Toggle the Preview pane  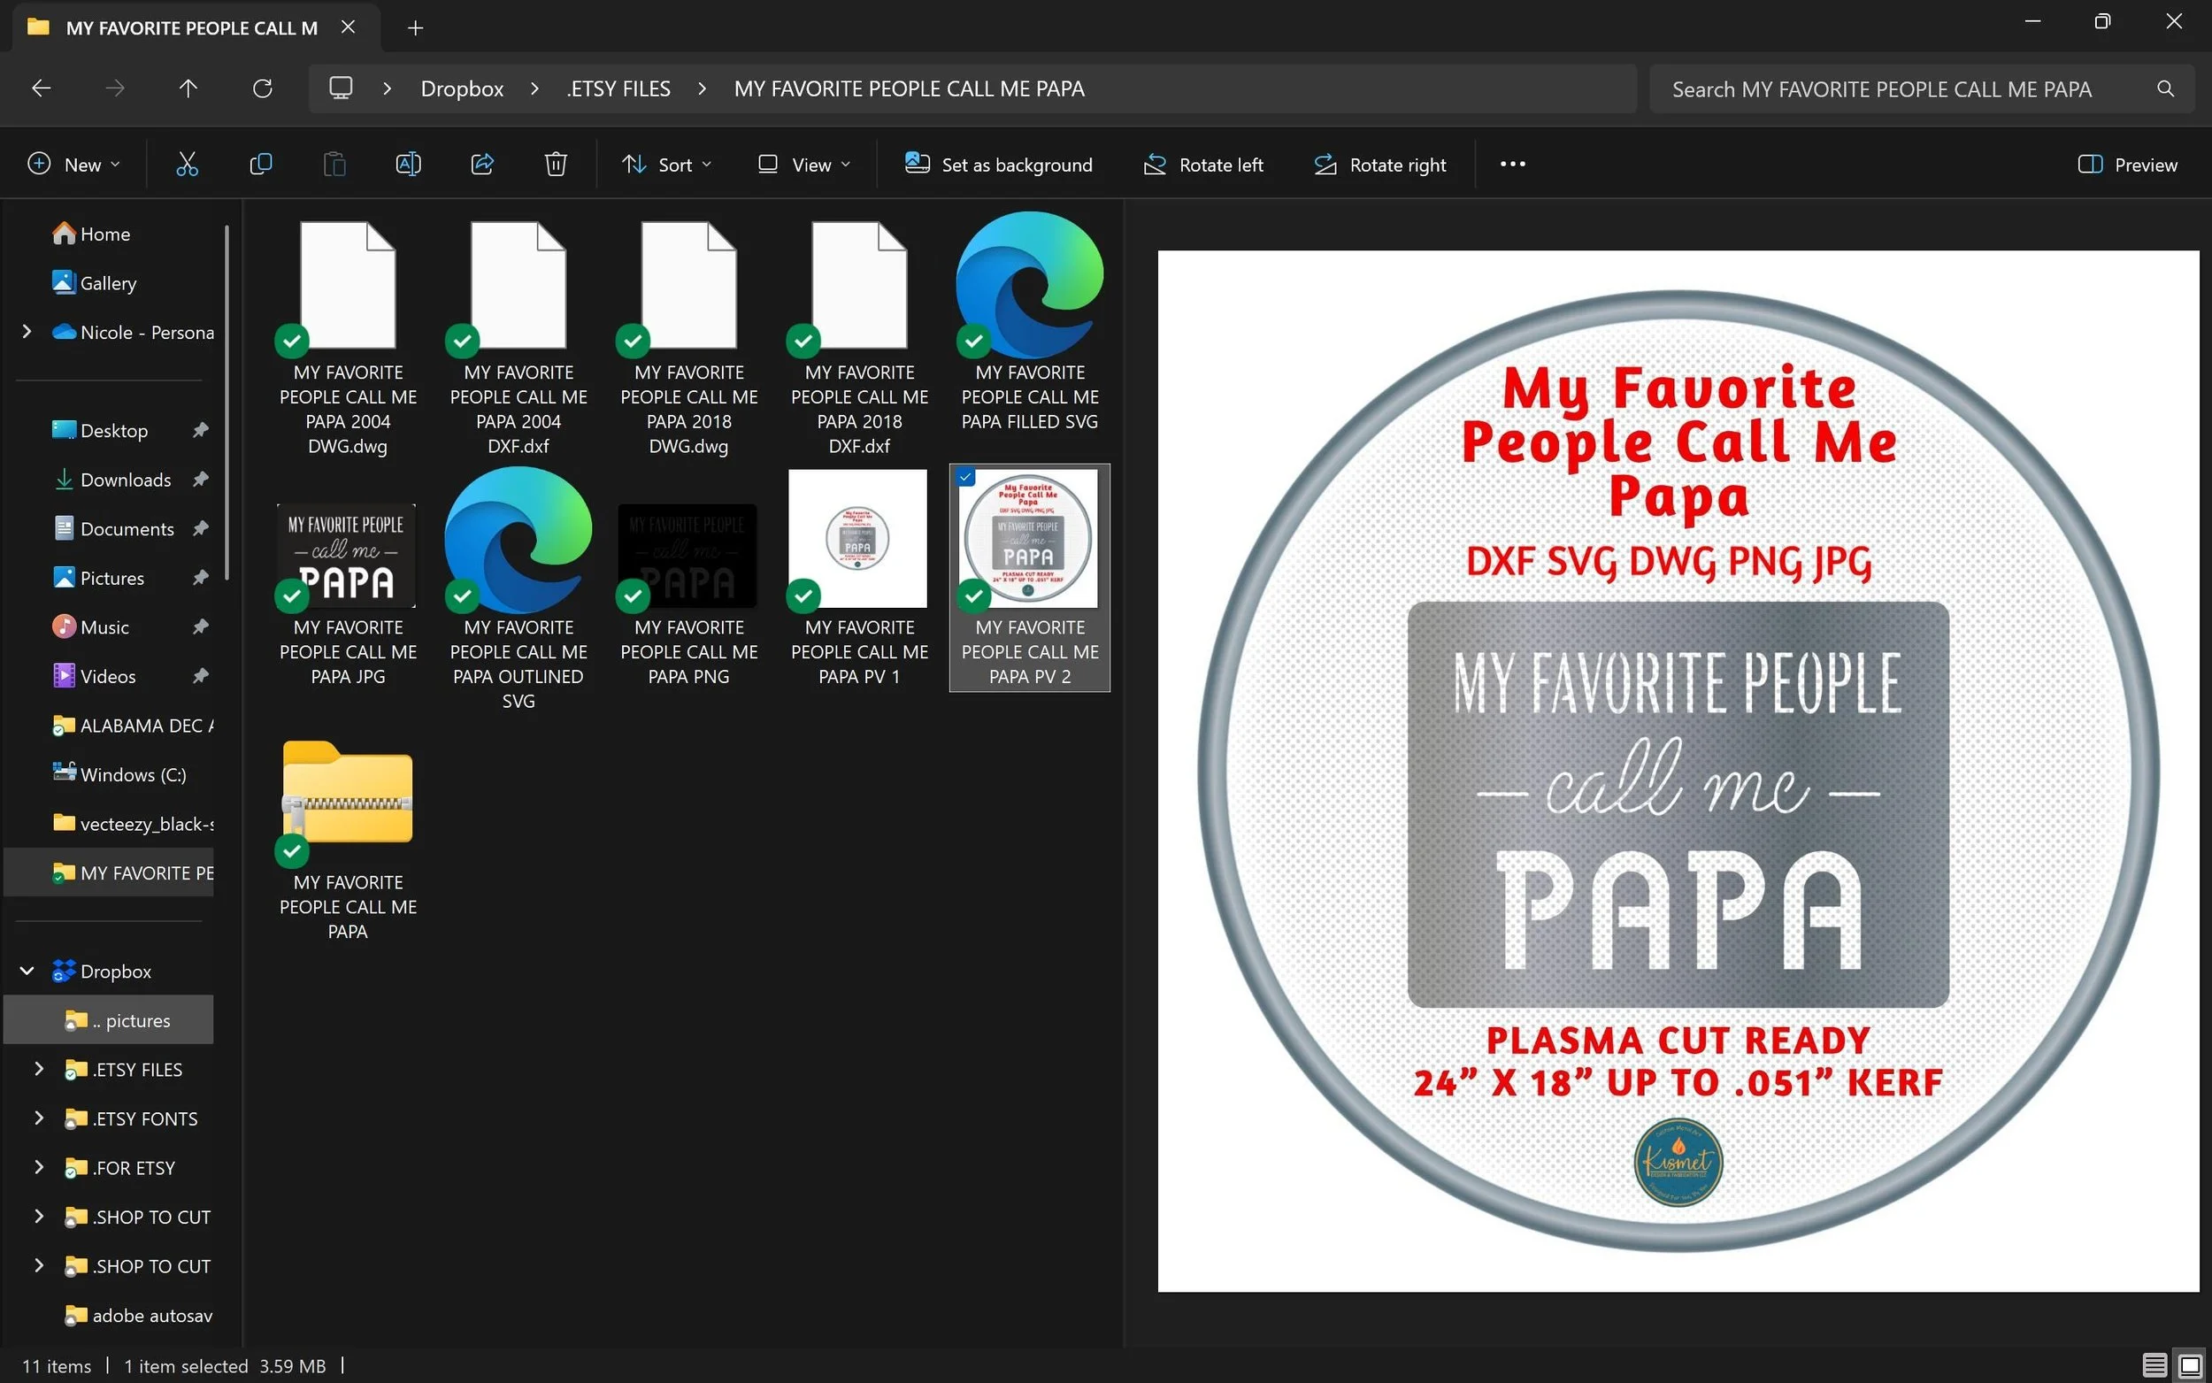[x=2128, y=165]
